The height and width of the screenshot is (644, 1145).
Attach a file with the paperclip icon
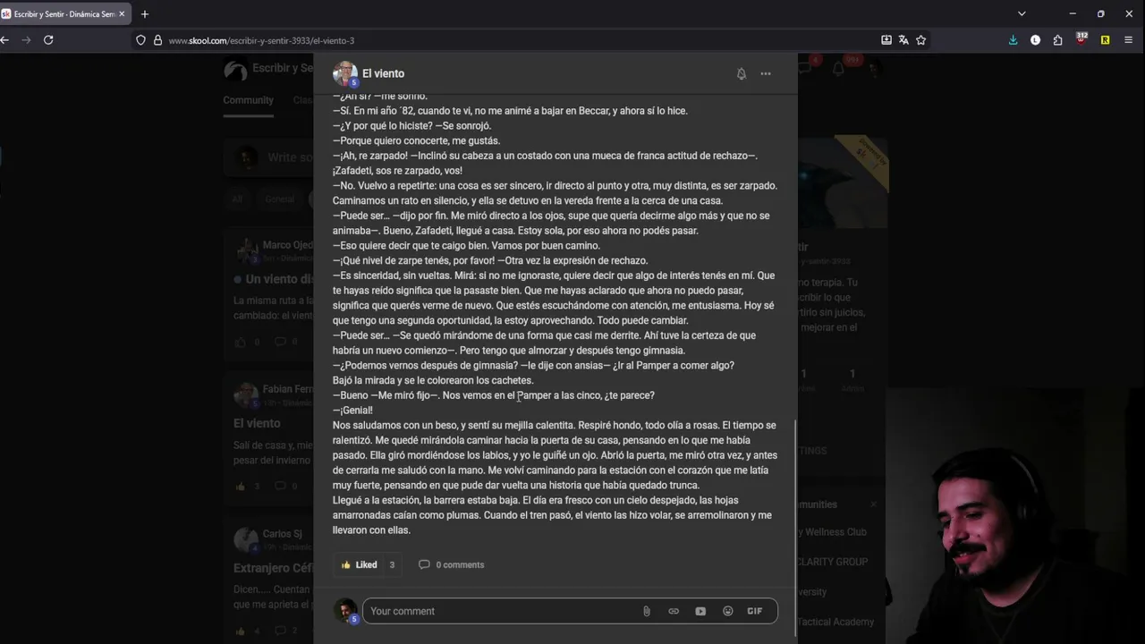[647, 611]
